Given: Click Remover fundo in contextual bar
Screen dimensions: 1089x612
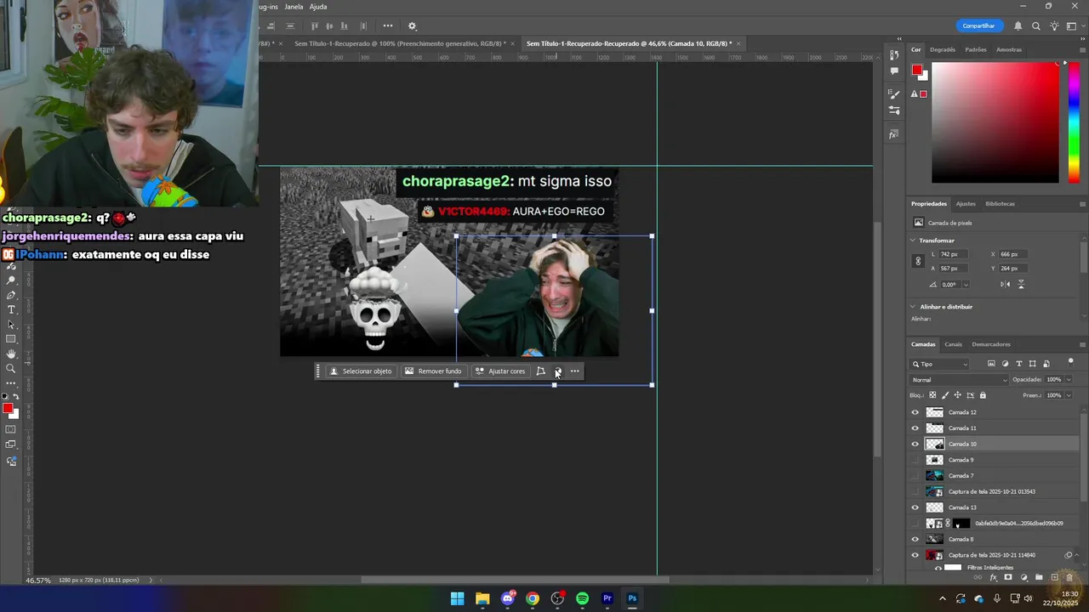Looking at the screenshot, I should [433, 371].
